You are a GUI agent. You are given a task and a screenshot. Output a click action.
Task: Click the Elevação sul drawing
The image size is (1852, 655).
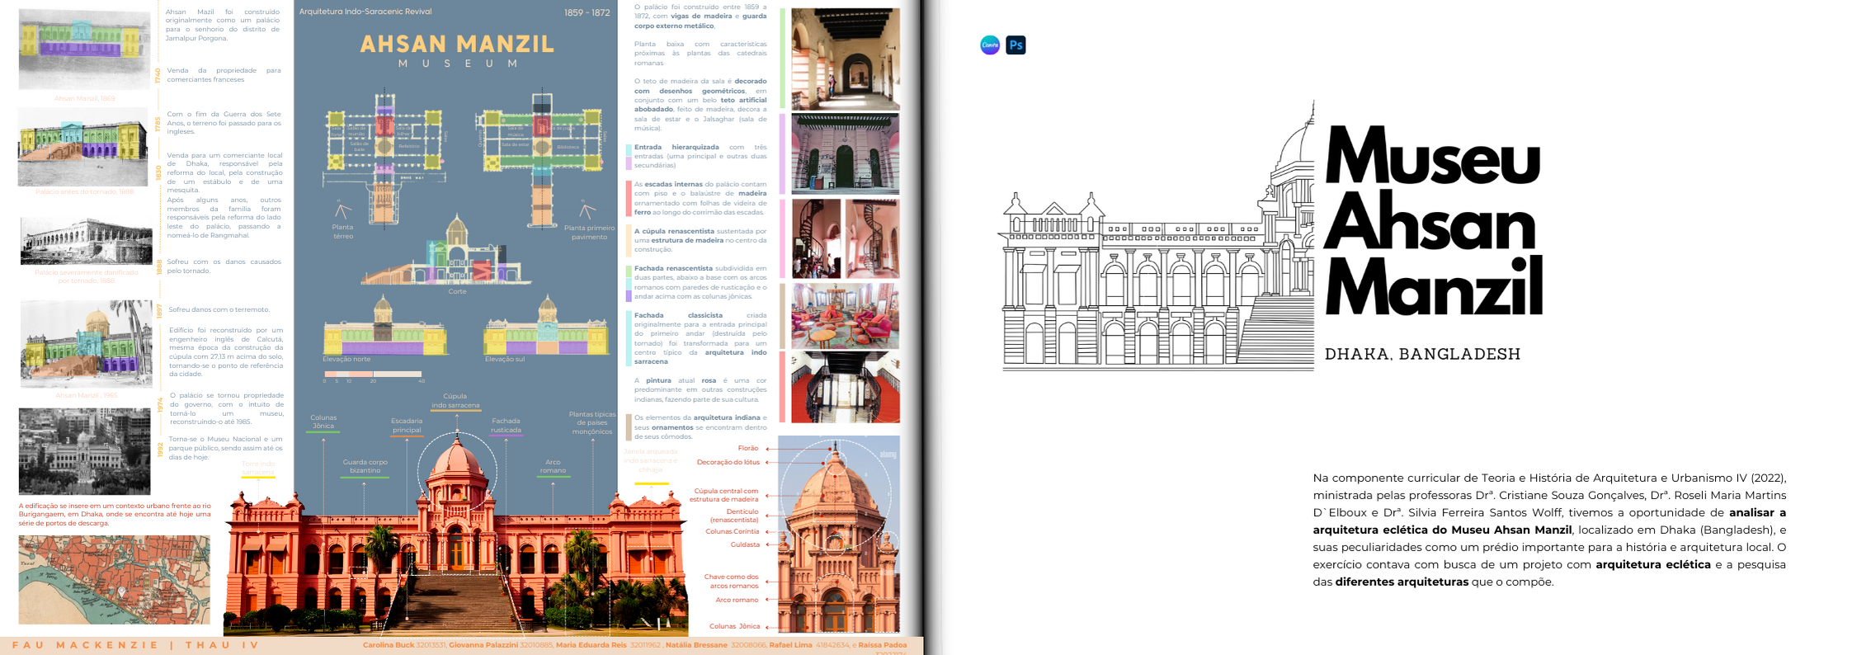[546, 328]
